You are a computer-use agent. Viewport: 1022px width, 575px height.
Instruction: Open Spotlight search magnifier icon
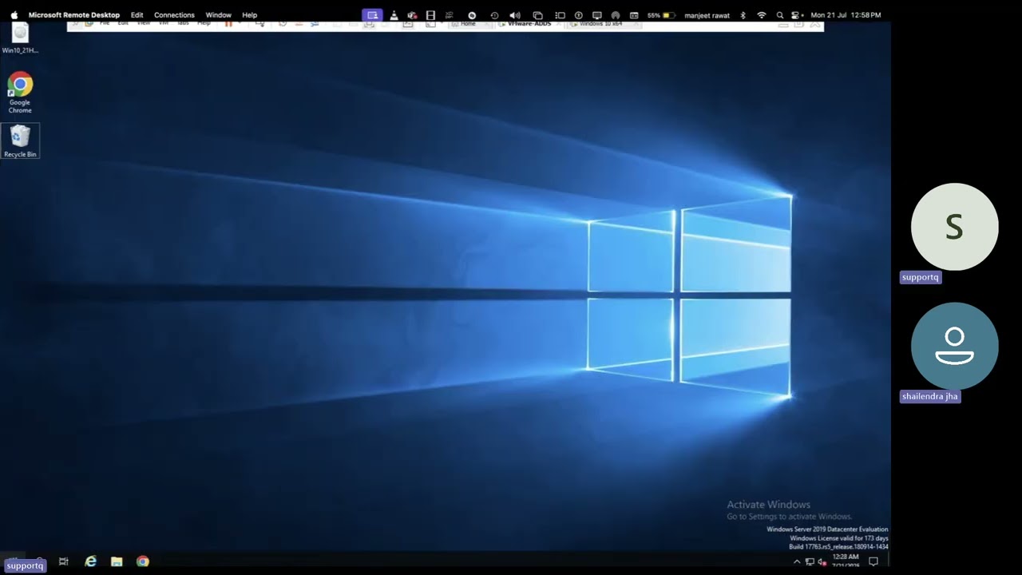click(x=780, y=14)
